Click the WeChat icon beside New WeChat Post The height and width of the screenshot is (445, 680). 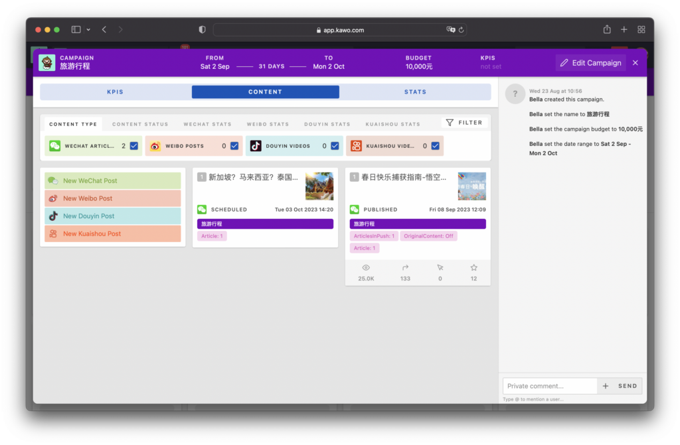click(53, 180)
